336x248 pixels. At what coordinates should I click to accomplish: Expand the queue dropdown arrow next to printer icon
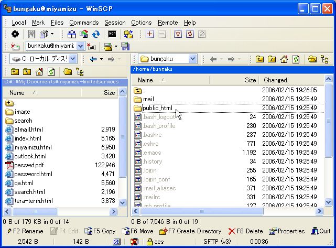[116, 46]
